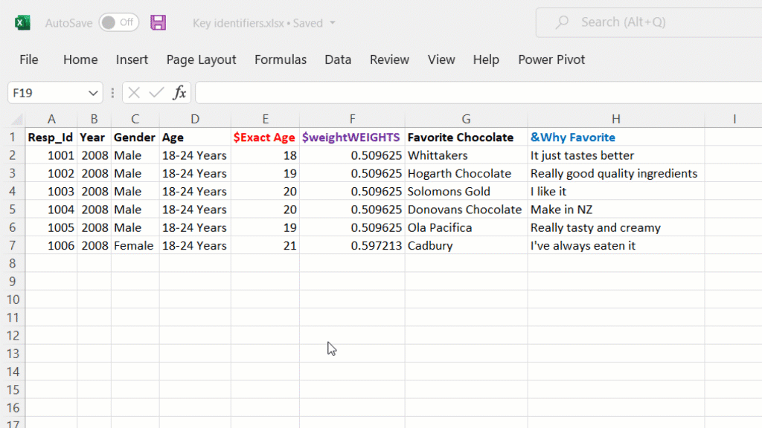This screenshot has width=762, height=428.
Task: Select column A header
Action: pyautogui.click(x=51, y=119)
